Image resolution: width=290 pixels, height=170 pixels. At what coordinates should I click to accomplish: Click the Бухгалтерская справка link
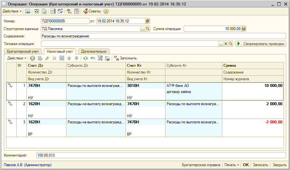pyautogui.click(x=201, y=165)
